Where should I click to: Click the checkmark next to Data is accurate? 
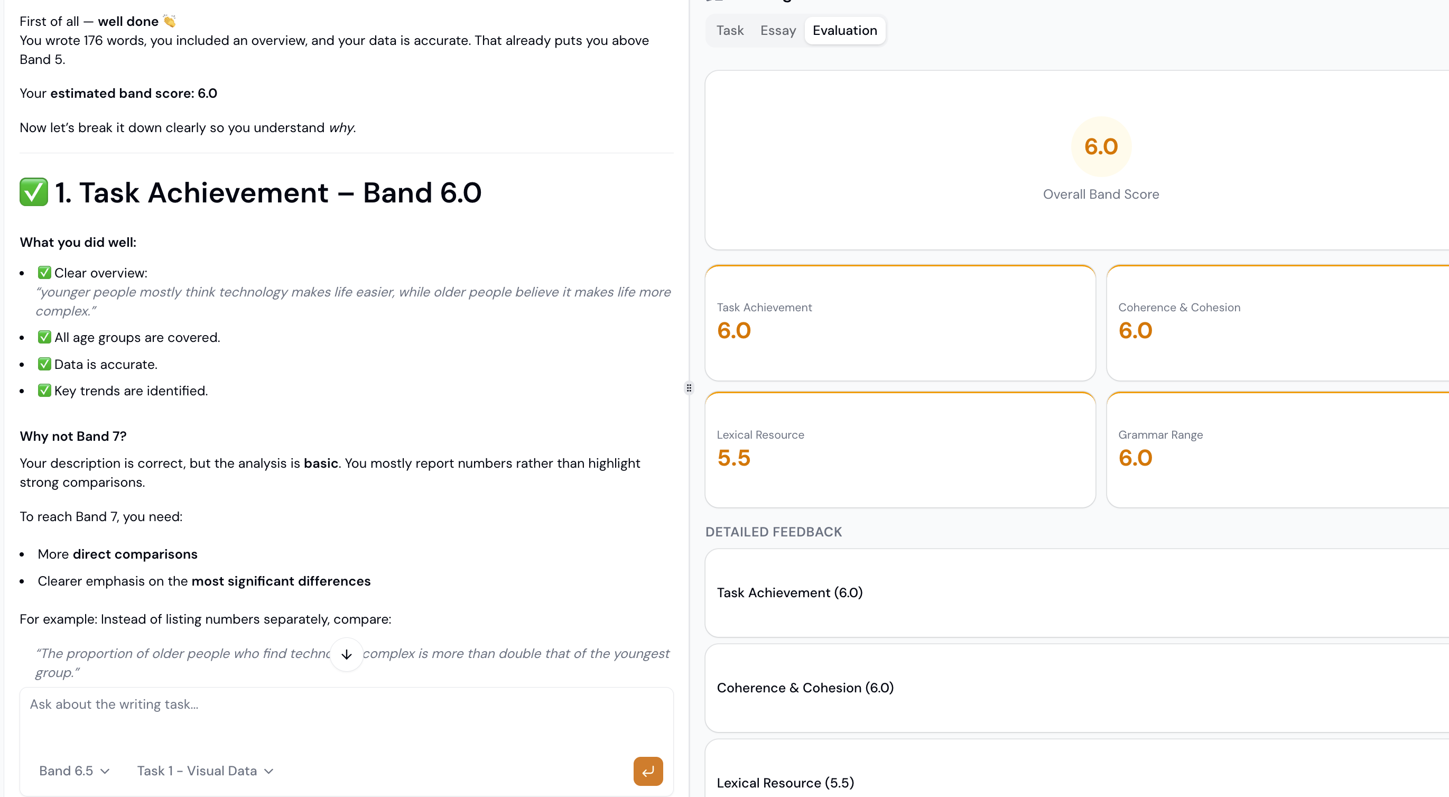(44, 364)
